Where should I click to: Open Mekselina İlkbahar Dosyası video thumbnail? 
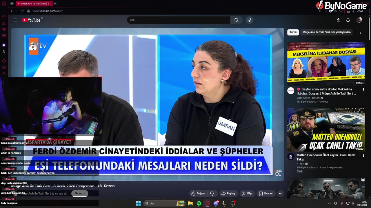click(x=326, y=64)
